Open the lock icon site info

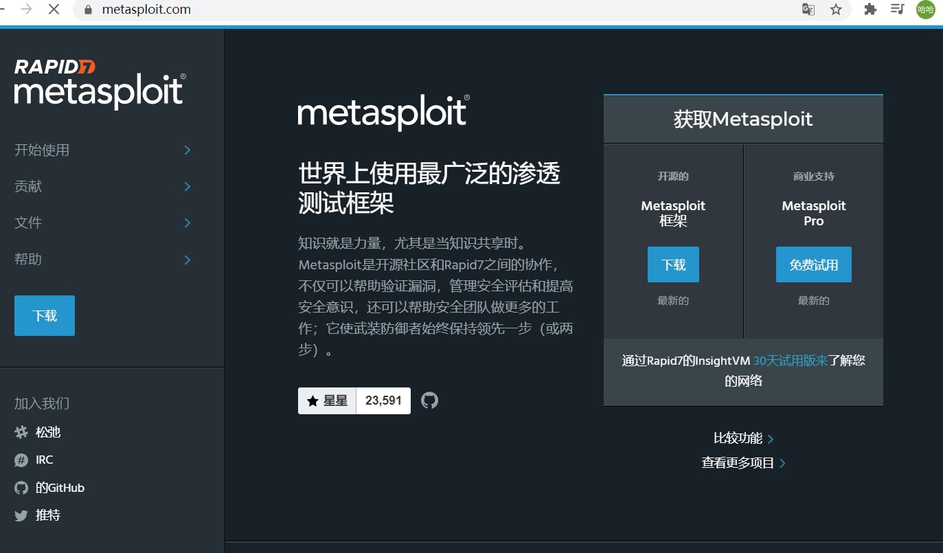pos(87,10)
